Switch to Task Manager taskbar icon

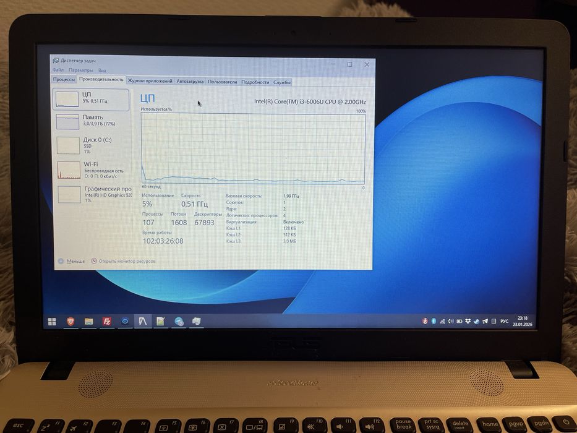(x=143, y=322)
